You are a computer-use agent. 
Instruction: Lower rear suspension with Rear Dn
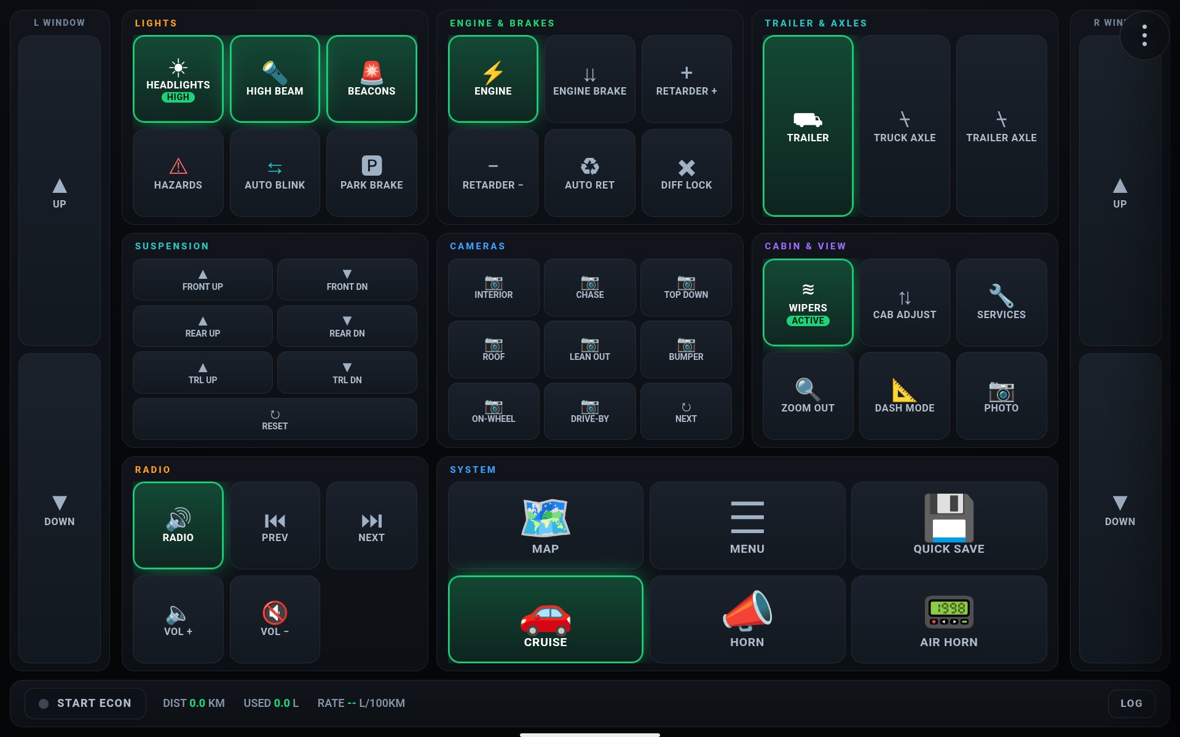click(x=347, y=326)
